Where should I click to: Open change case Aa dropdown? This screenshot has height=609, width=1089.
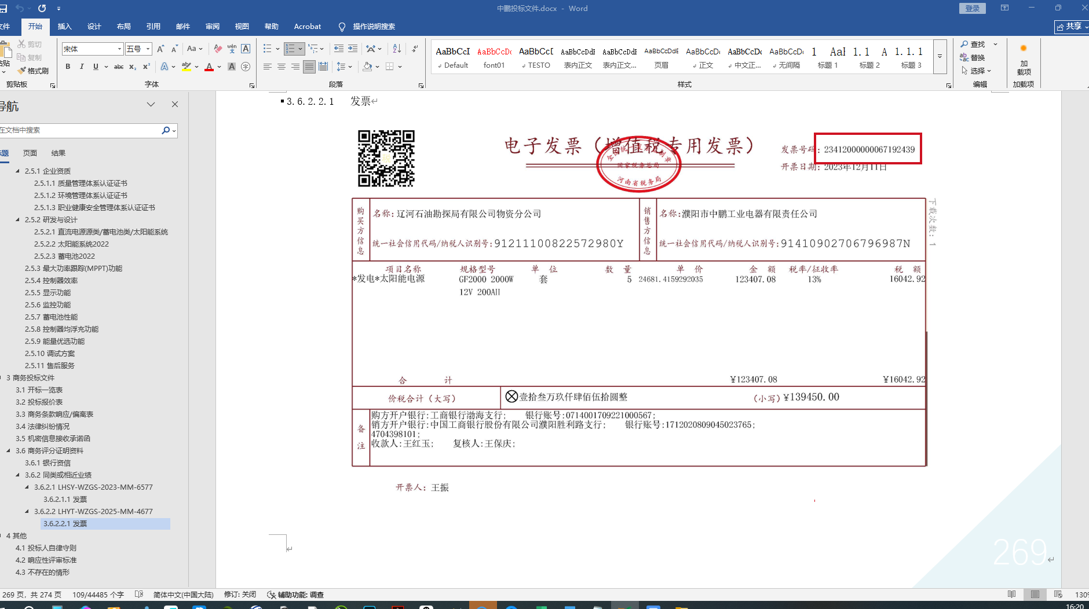point(194,49)
